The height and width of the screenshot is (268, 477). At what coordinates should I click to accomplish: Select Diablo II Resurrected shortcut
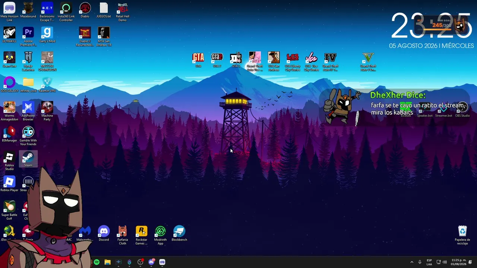point(85,37)
